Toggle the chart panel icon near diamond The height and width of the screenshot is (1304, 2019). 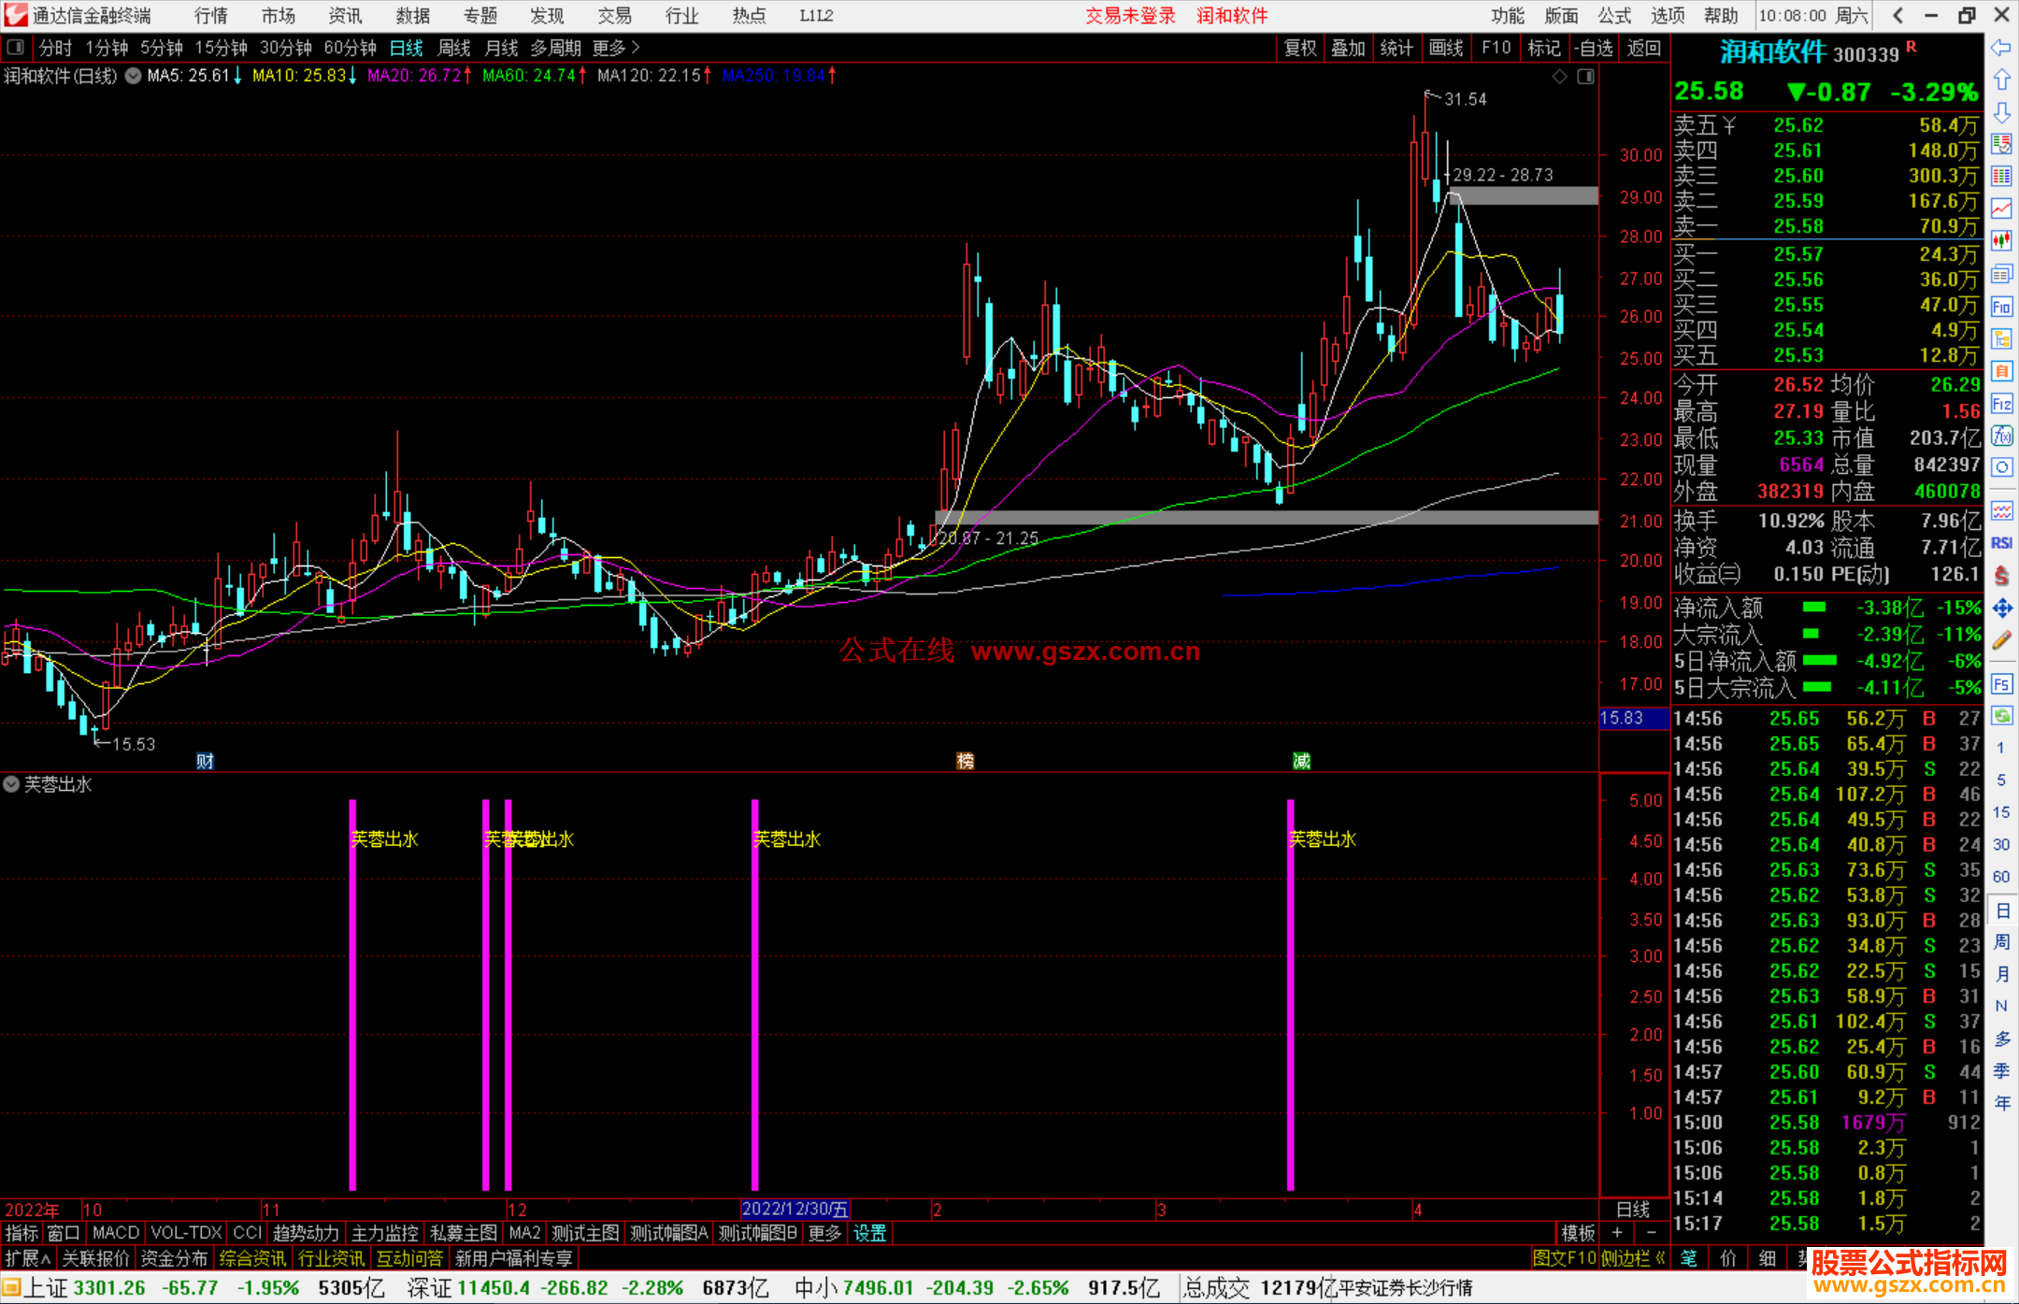coord(1585,77)
